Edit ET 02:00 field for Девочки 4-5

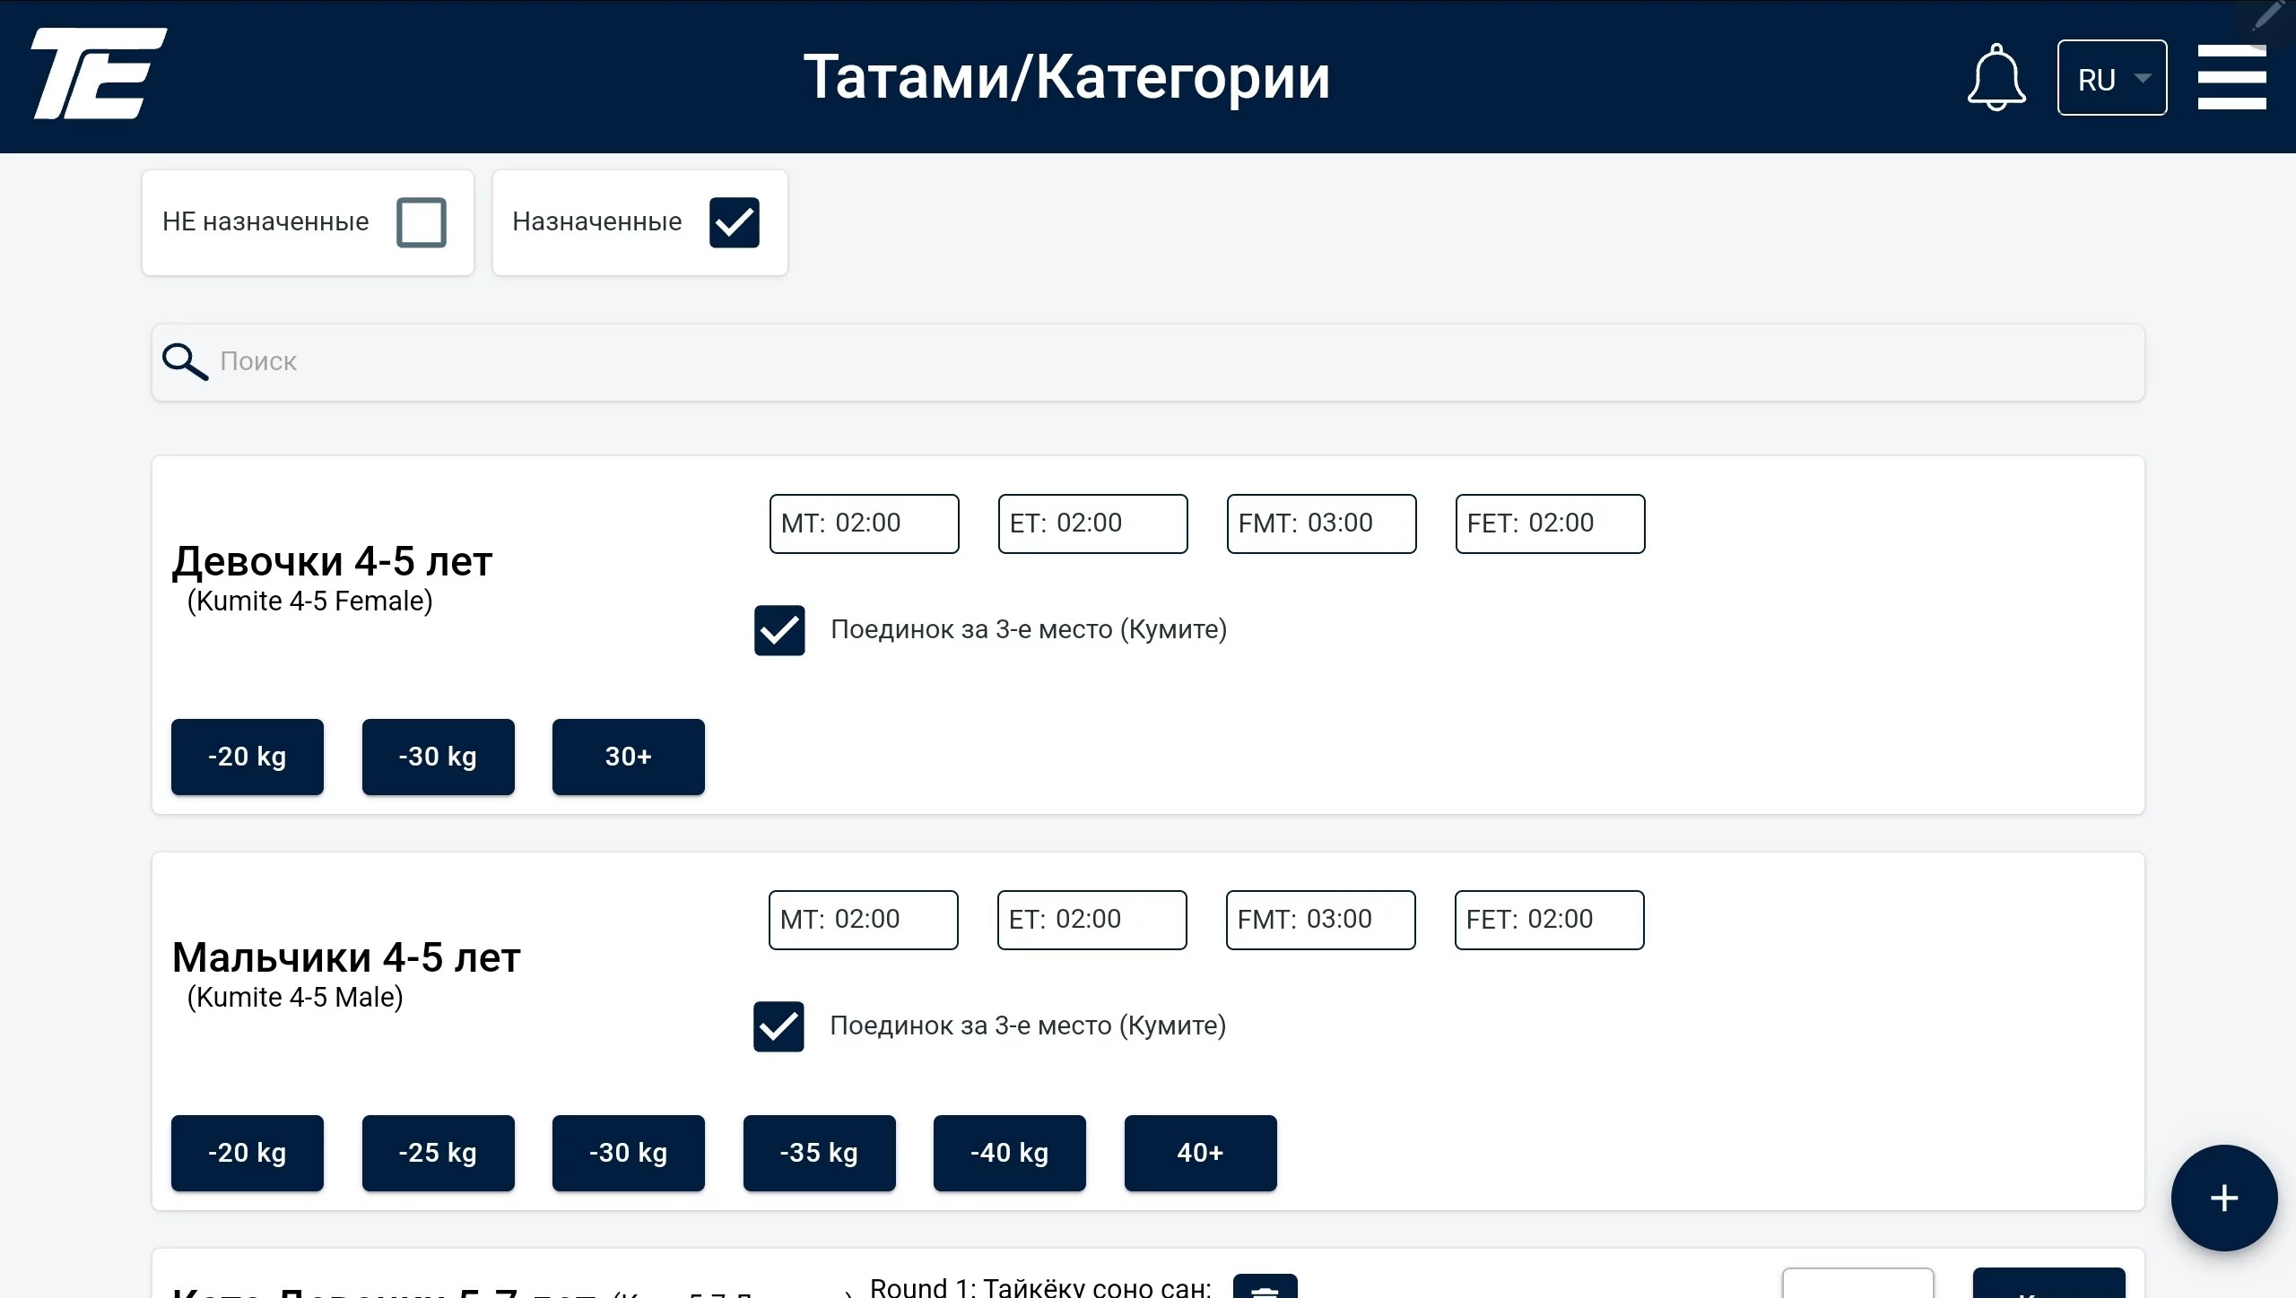pyautogui.click(x=1092, y=524)
